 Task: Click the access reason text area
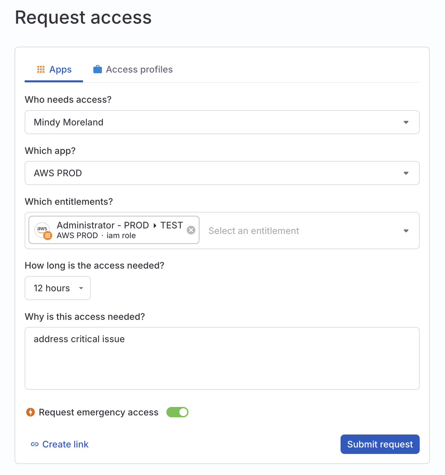pos(222,358)
